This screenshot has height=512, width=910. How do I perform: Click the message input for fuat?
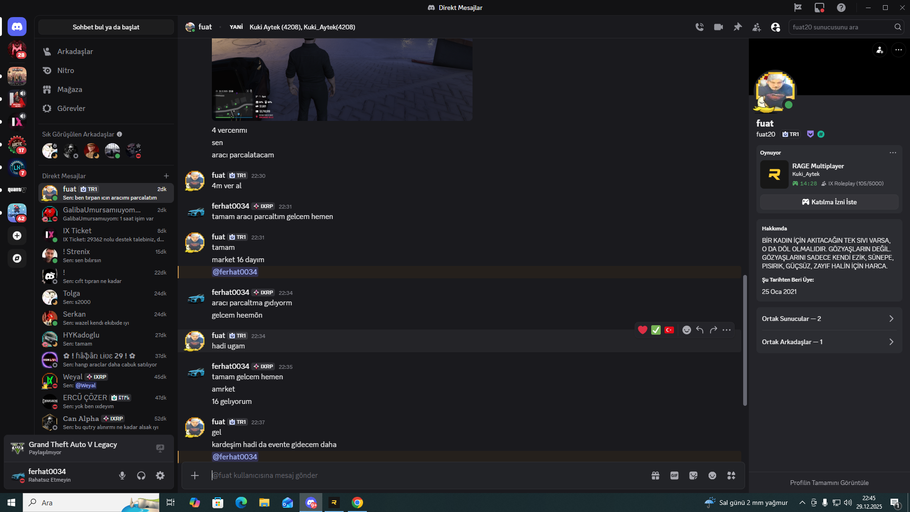point(427,475)
